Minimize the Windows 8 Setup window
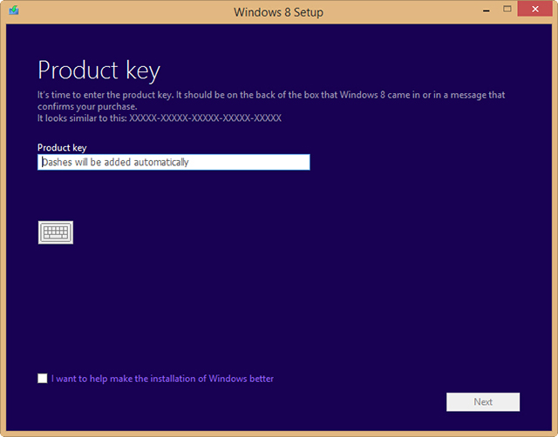This screenshot has width=558, height=437. [487, 10]
